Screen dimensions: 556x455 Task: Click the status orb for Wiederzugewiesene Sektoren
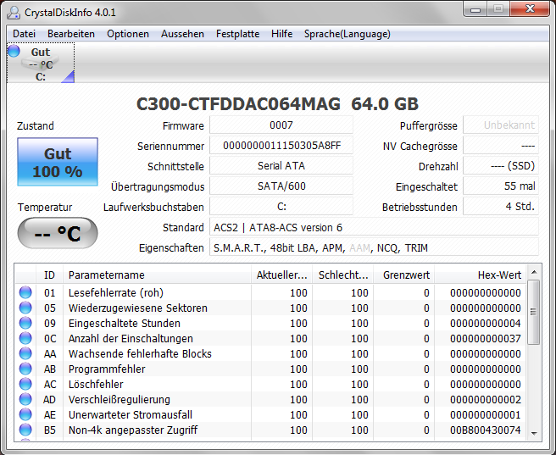[x=25, y=308]
